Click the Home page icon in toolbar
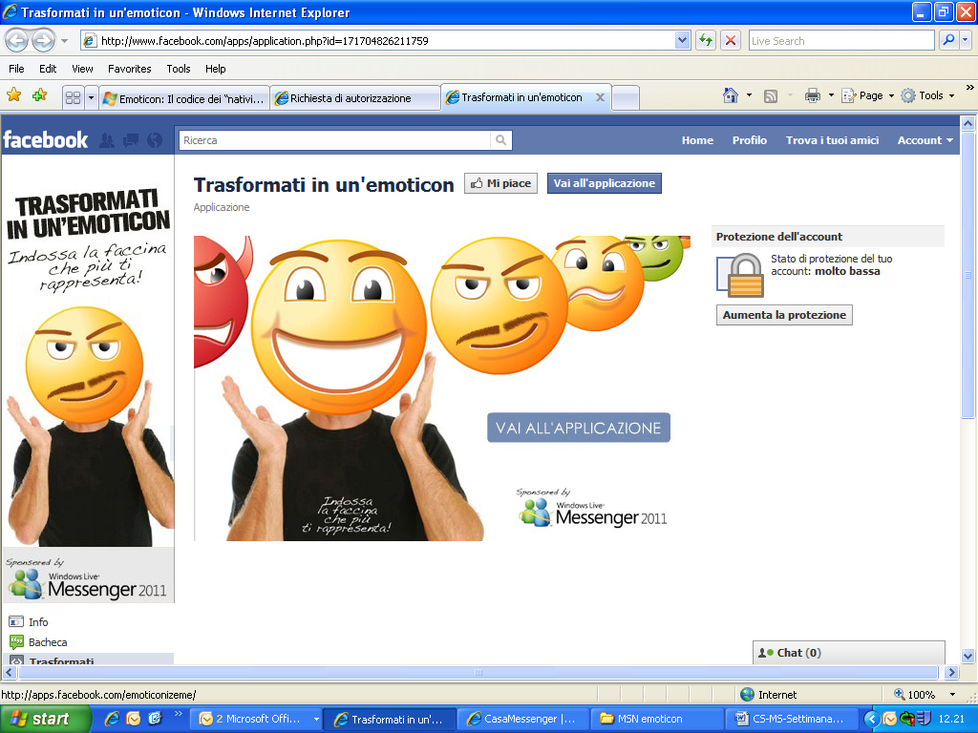This screenshot has height=733, width=978. tap(731, 95)
